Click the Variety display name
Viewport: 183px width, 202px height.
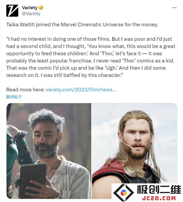pos(30,8)
